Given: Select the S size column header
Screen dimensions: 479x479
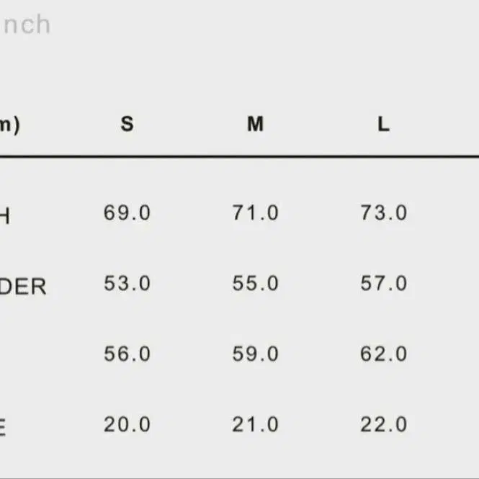Looking at the screenshot, I should click(x=127, y=124).
